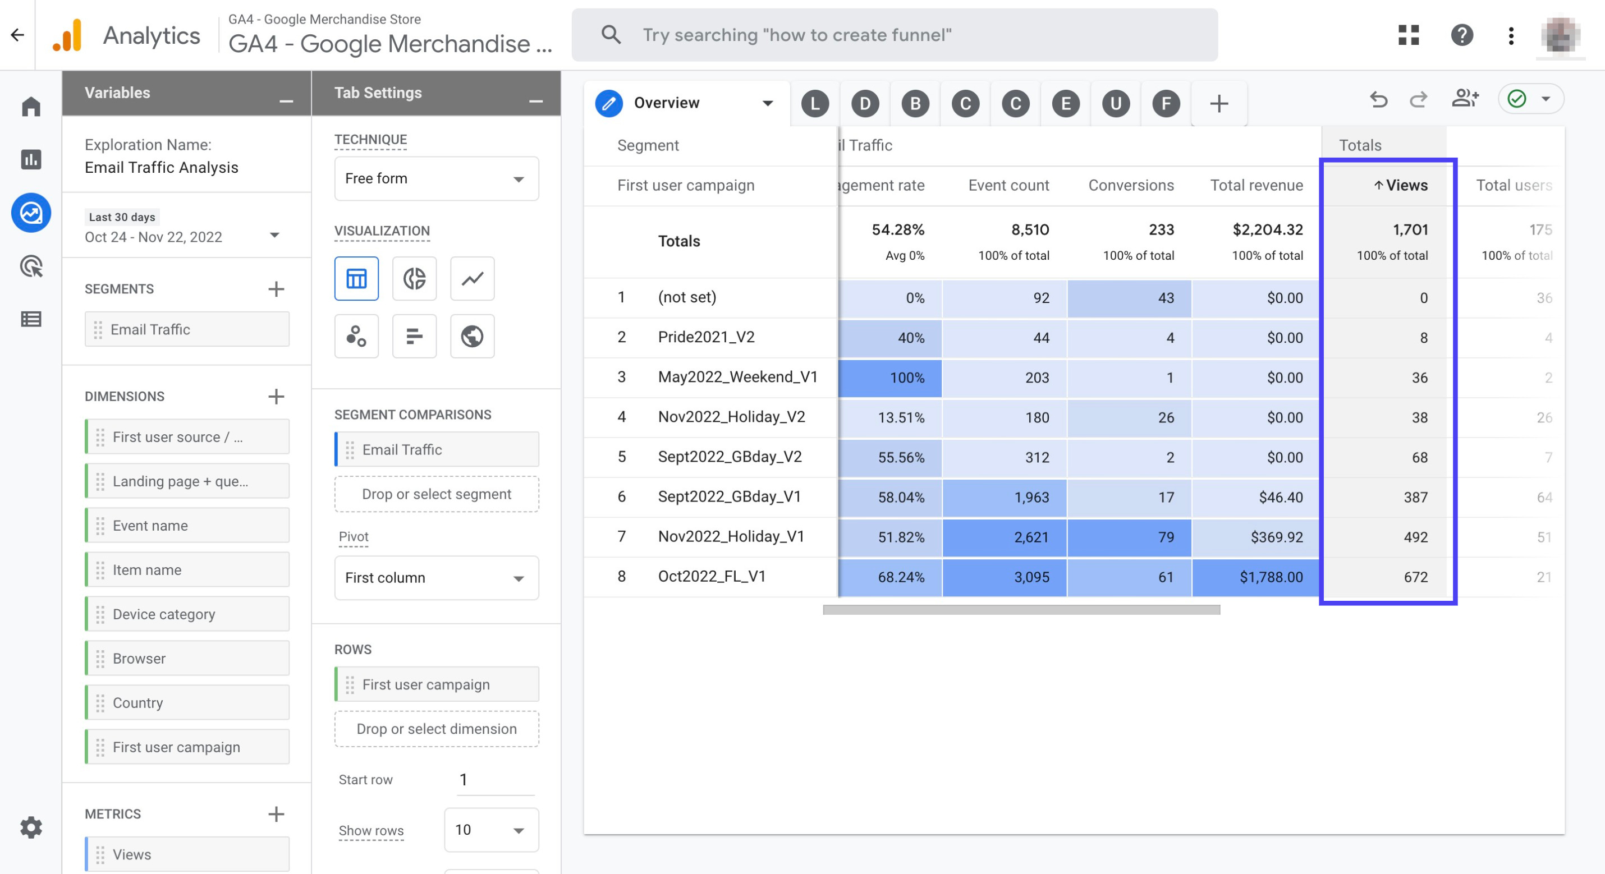Select the Browser dimension

tap(187, 659)
